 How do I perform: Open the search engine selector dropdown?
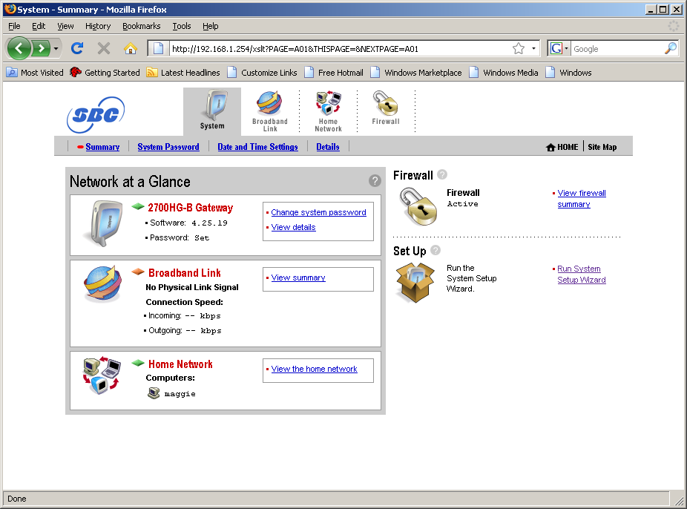[559, 48]
